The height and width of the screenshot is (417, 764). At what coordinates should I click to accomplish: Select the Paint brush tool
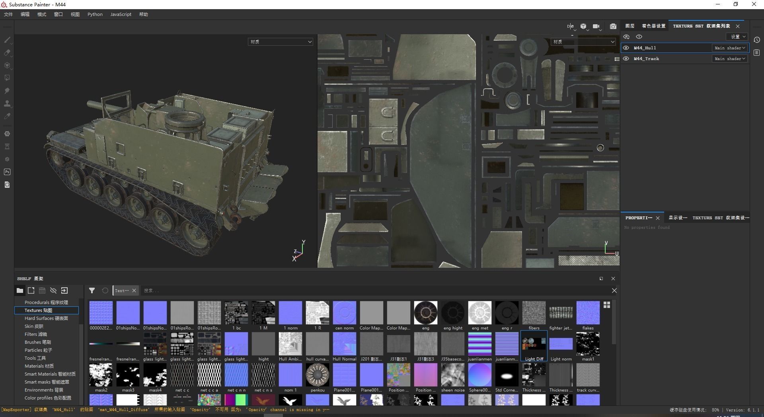point(7,40)
